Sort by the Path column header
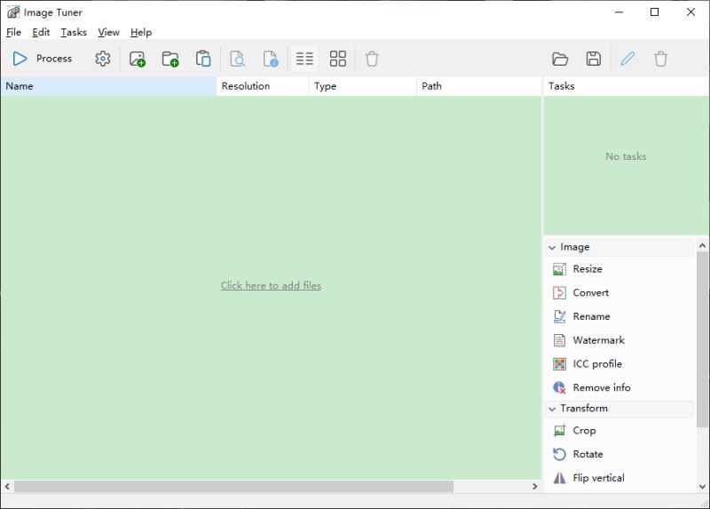Viewport: 710px width, 509px height. pos(479,86)
